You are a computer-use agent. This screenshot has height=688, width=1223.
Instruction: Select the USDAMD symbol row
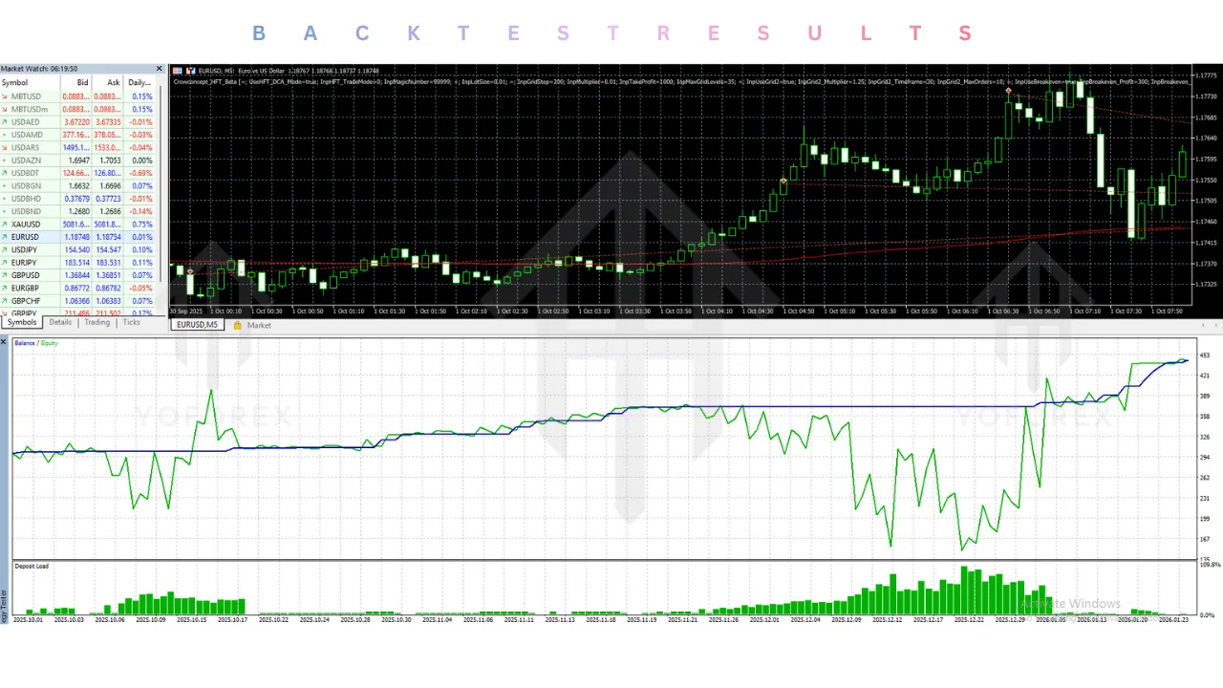point(78,135)
